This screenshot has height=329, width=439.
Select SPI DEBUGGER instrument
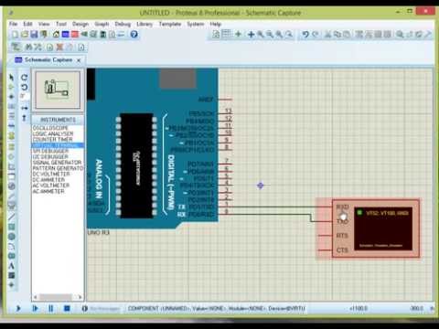pos(50,151)
